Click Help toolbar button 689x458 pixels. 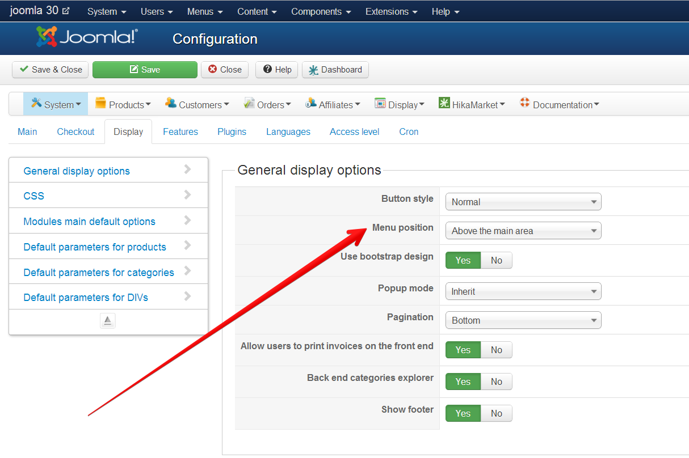coord(278,70)
